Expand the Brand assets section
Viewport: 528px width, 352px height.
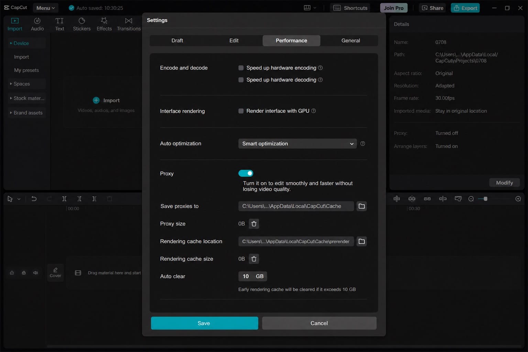tap(27, 113)
